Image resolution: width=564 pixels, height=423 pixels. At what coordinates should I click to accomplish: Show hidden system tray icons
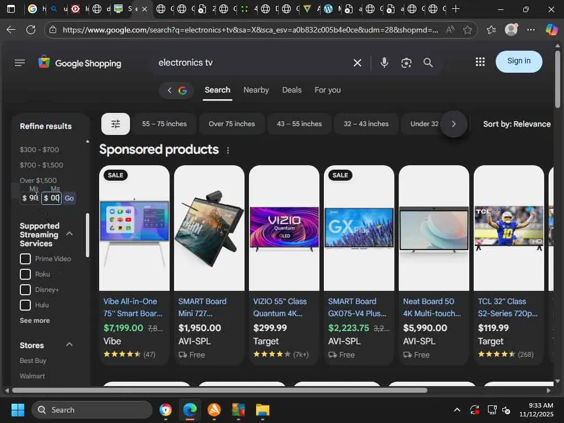click(x=457, y=410)
